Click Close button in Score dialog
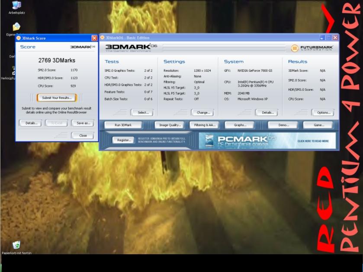The image size is (363, 272). click(x=83, y=135)
